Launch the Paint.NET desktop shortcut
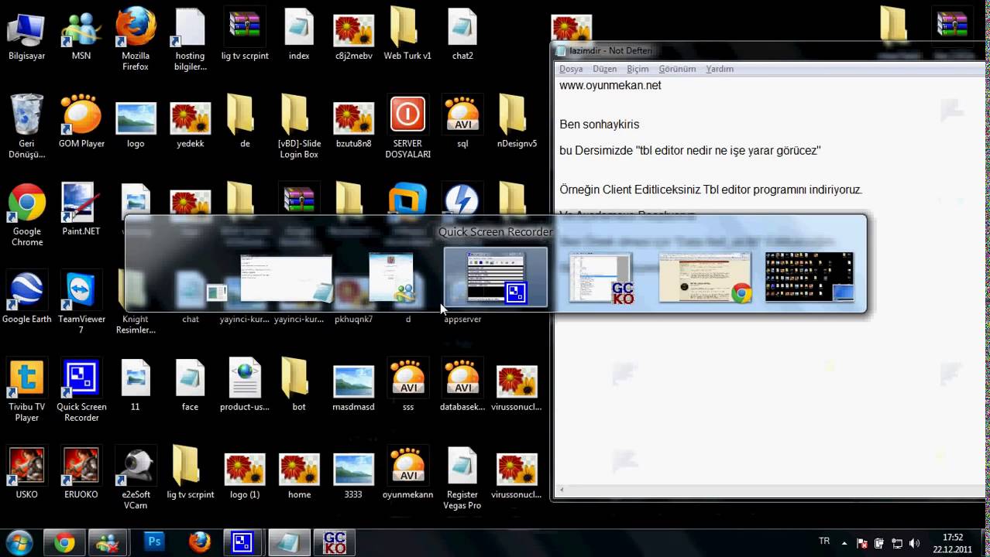Image resolution: width=990 pixels, height=557 pixels. click(81, 209)
